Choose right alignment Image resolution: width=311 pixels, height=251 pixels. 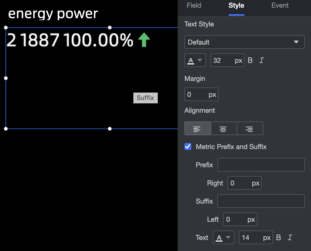pos(250,128)
